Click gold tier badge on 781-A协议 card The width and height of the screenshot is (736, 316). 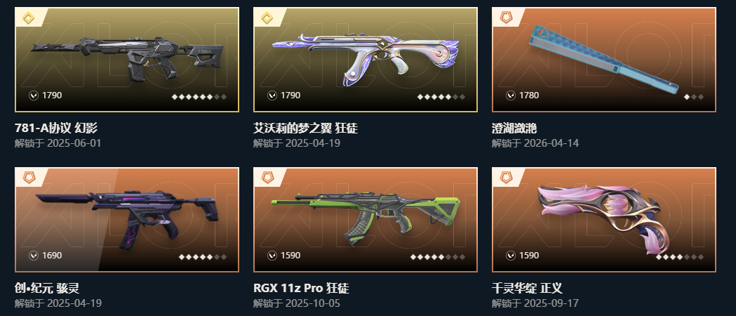click(29, 18)
